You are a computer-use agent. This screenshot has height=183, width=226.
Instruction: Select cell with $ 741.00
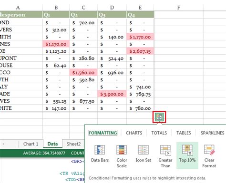140,87
